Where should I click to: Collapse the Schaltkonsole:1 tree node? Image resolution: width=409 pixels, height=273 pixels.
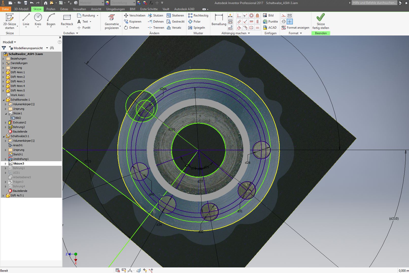coord(3,100)
